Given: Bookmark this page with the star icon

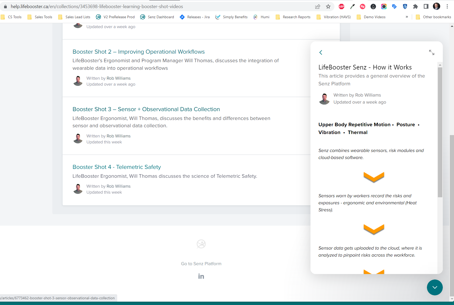Looking at the screenshot, I should [328, 7].
